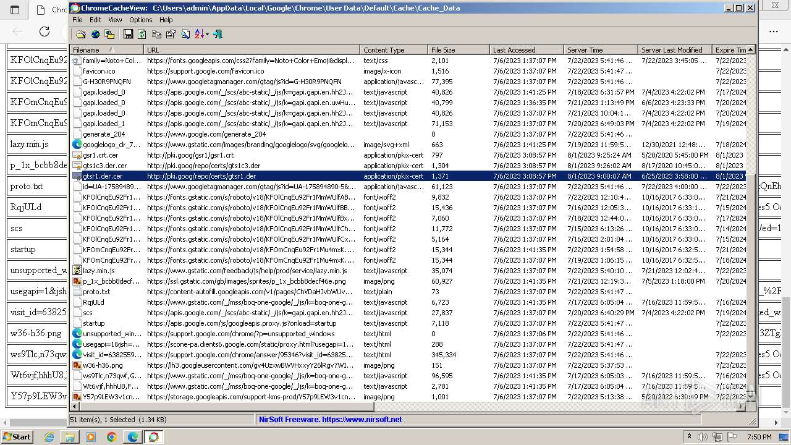Open the File menu
This screenshot has height=445, width=791.
77,20
